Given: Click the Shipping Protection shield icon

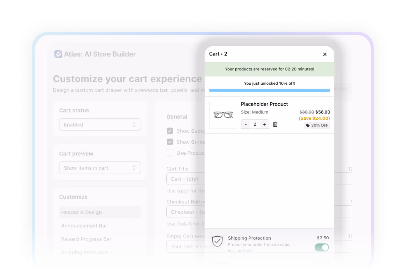Looking at the screenshot, I should point(217,241).
